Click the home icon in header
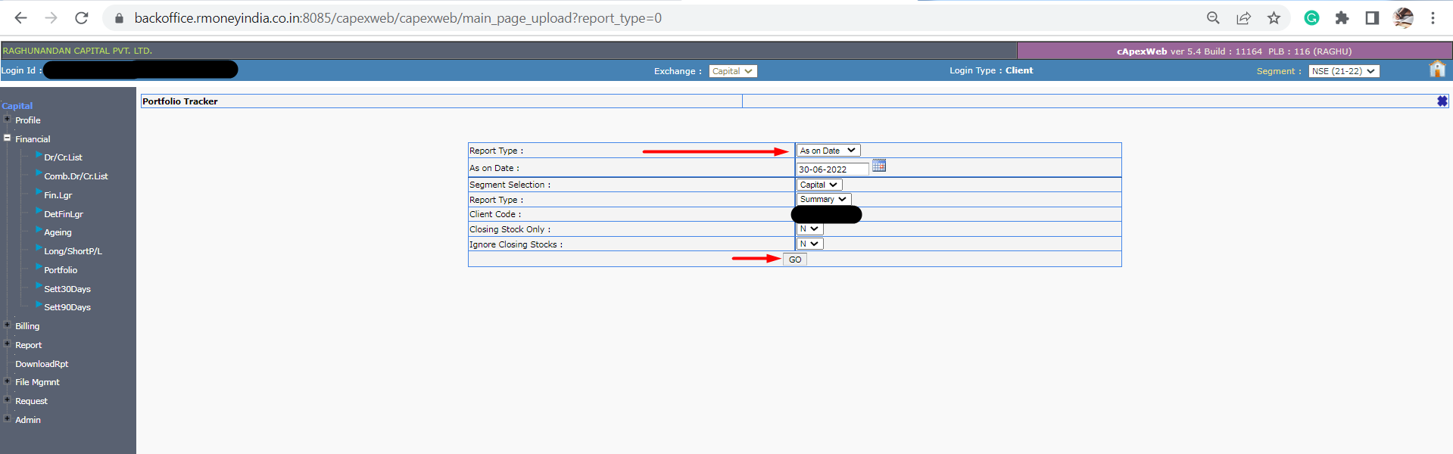The width and height of the screenshot is (1453, 454). click(x=1437, y=70)
